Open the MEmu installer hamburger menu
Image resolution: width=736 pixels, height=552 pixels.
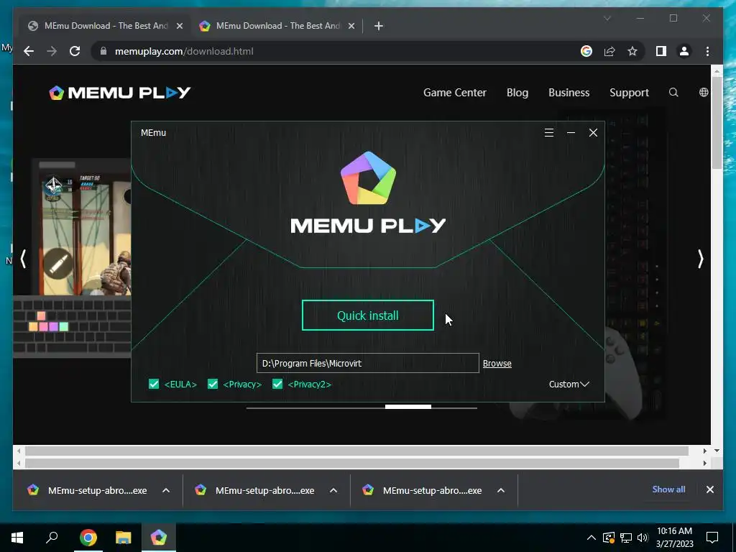[x=548, y=133]
